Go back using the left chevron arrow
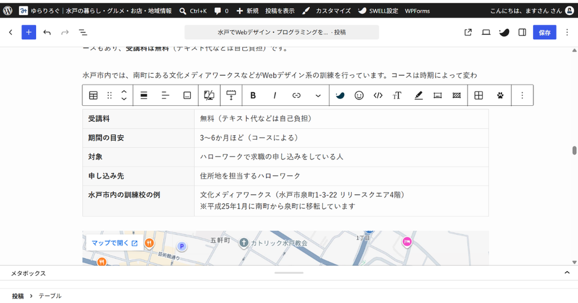 (11, 32)
